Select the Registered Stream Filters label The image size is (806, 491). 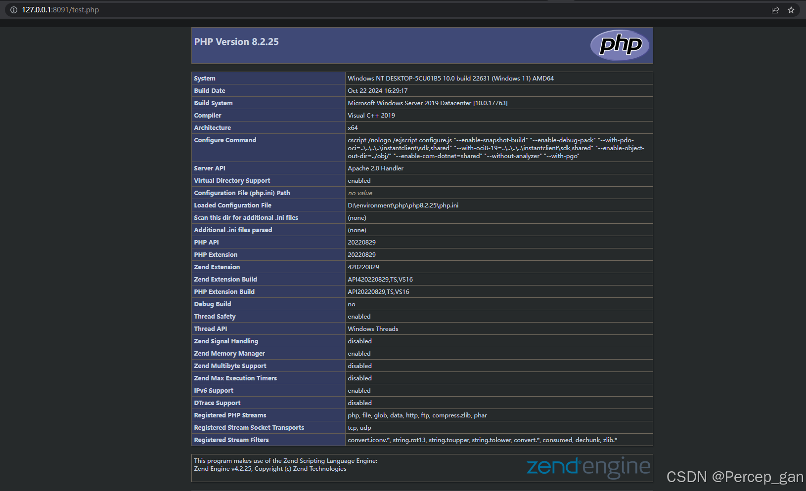point(231,440)
